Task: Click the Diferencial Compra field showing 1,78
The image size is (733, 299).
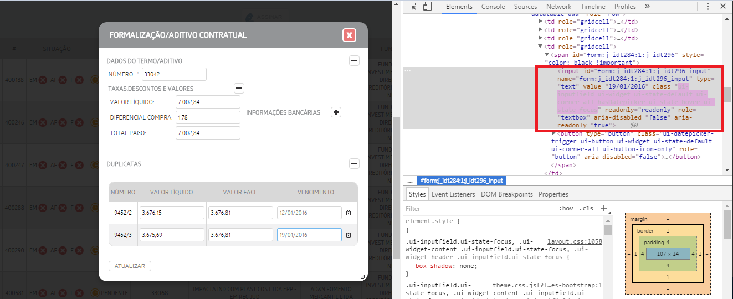Action: pos(208,117)
